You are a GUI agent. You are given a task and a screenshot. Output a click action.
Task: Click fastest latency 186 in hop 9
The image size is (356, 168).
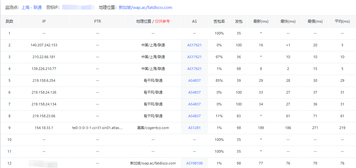click(288, 128)
